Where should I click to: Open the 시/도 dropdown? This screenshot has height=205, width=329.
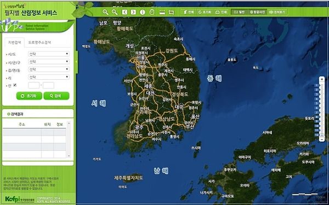tap(49, 54)
